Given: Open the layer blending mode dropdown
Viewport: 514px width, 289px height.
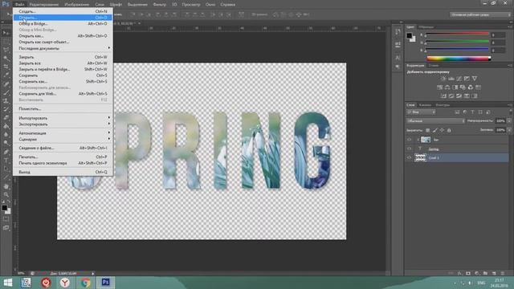Looking at the screenshot, I should 435,121.
